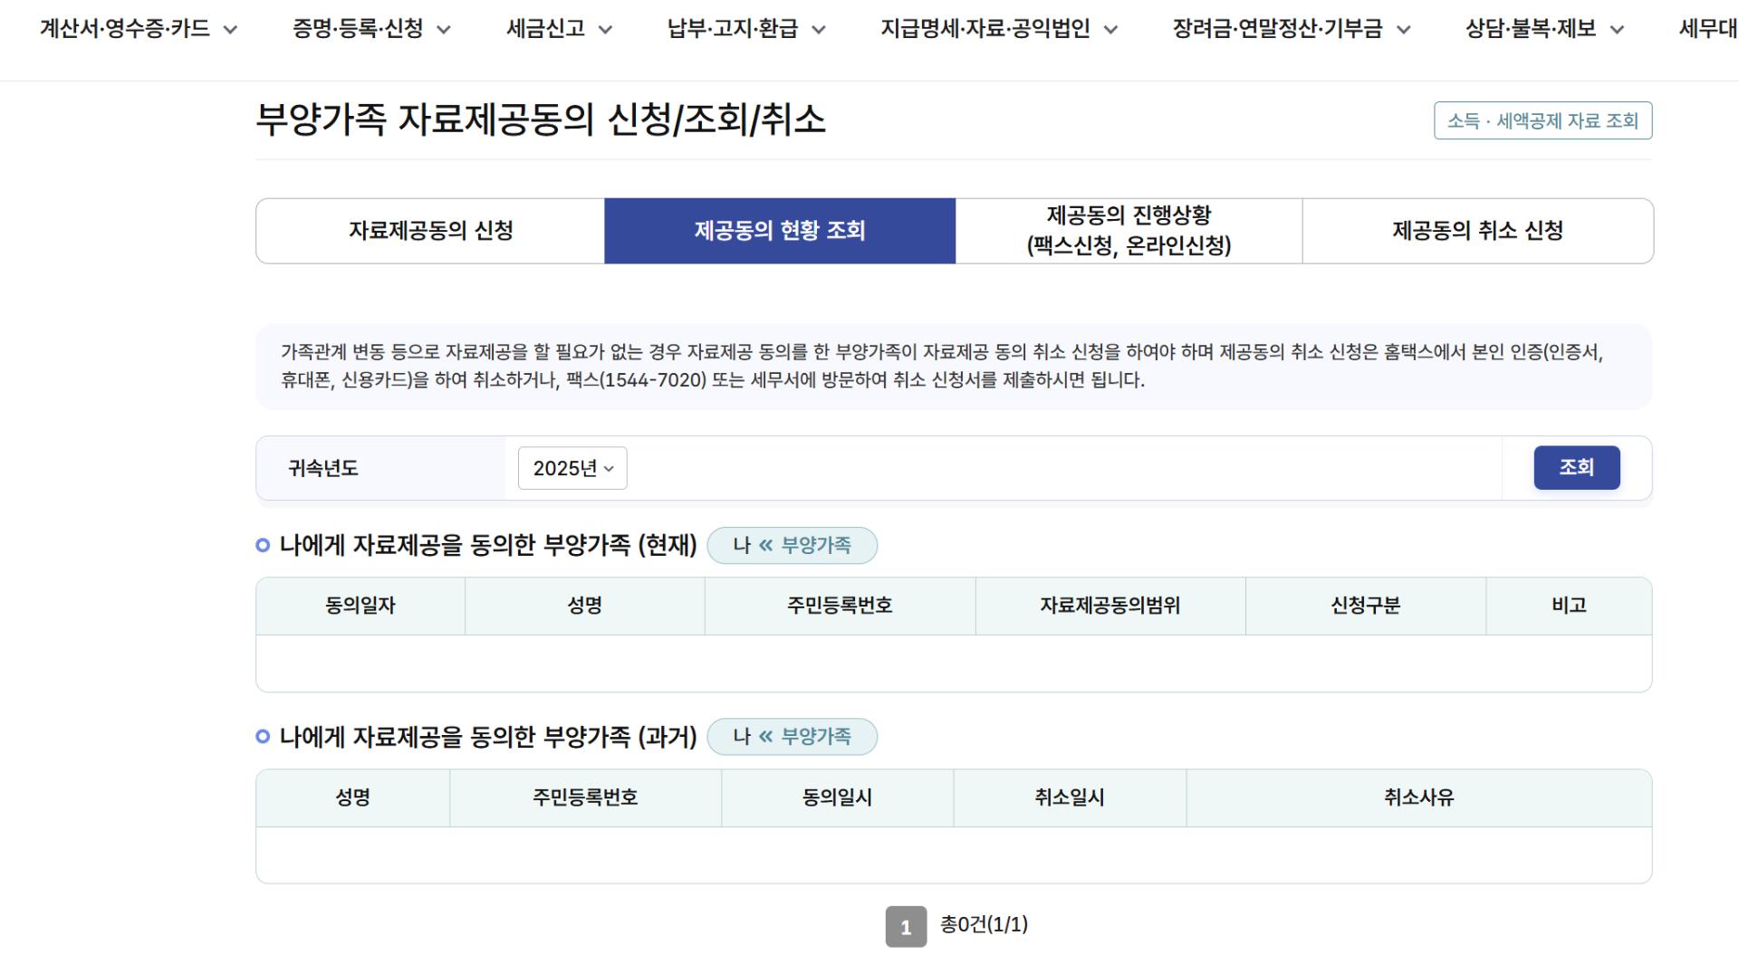
Task: Open the 계산서·영수증·카드 menu
Action: (138, 29)
